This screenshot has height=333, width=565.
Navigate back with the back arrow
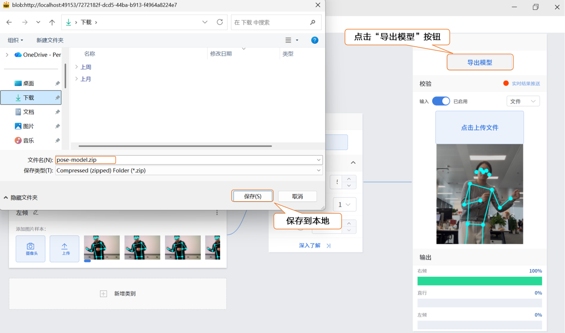pos(9,22)
